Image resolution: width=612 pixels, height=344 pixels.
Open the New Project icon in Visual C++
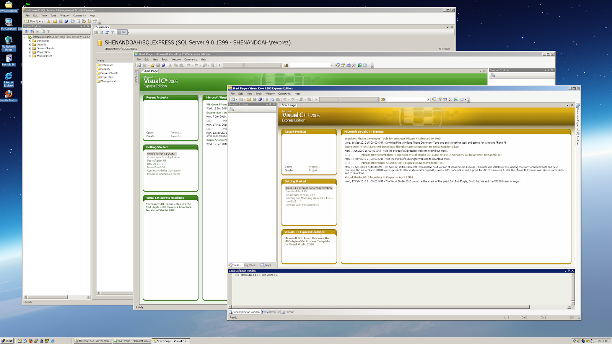click(234, 99)
